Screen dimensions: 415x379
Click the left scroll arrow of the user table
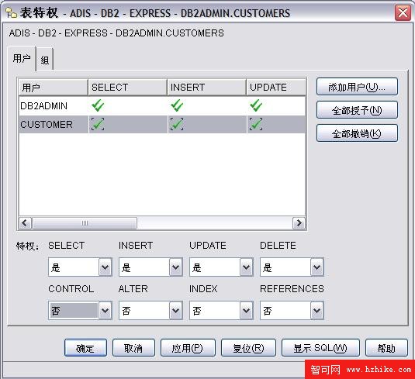[x=25, y=223]
